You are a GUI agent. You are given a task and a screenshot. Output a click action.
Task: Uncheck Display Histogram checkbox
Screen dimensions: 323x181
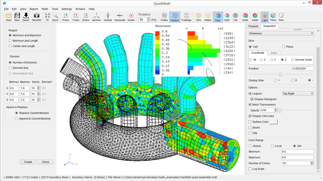point(252,99)
